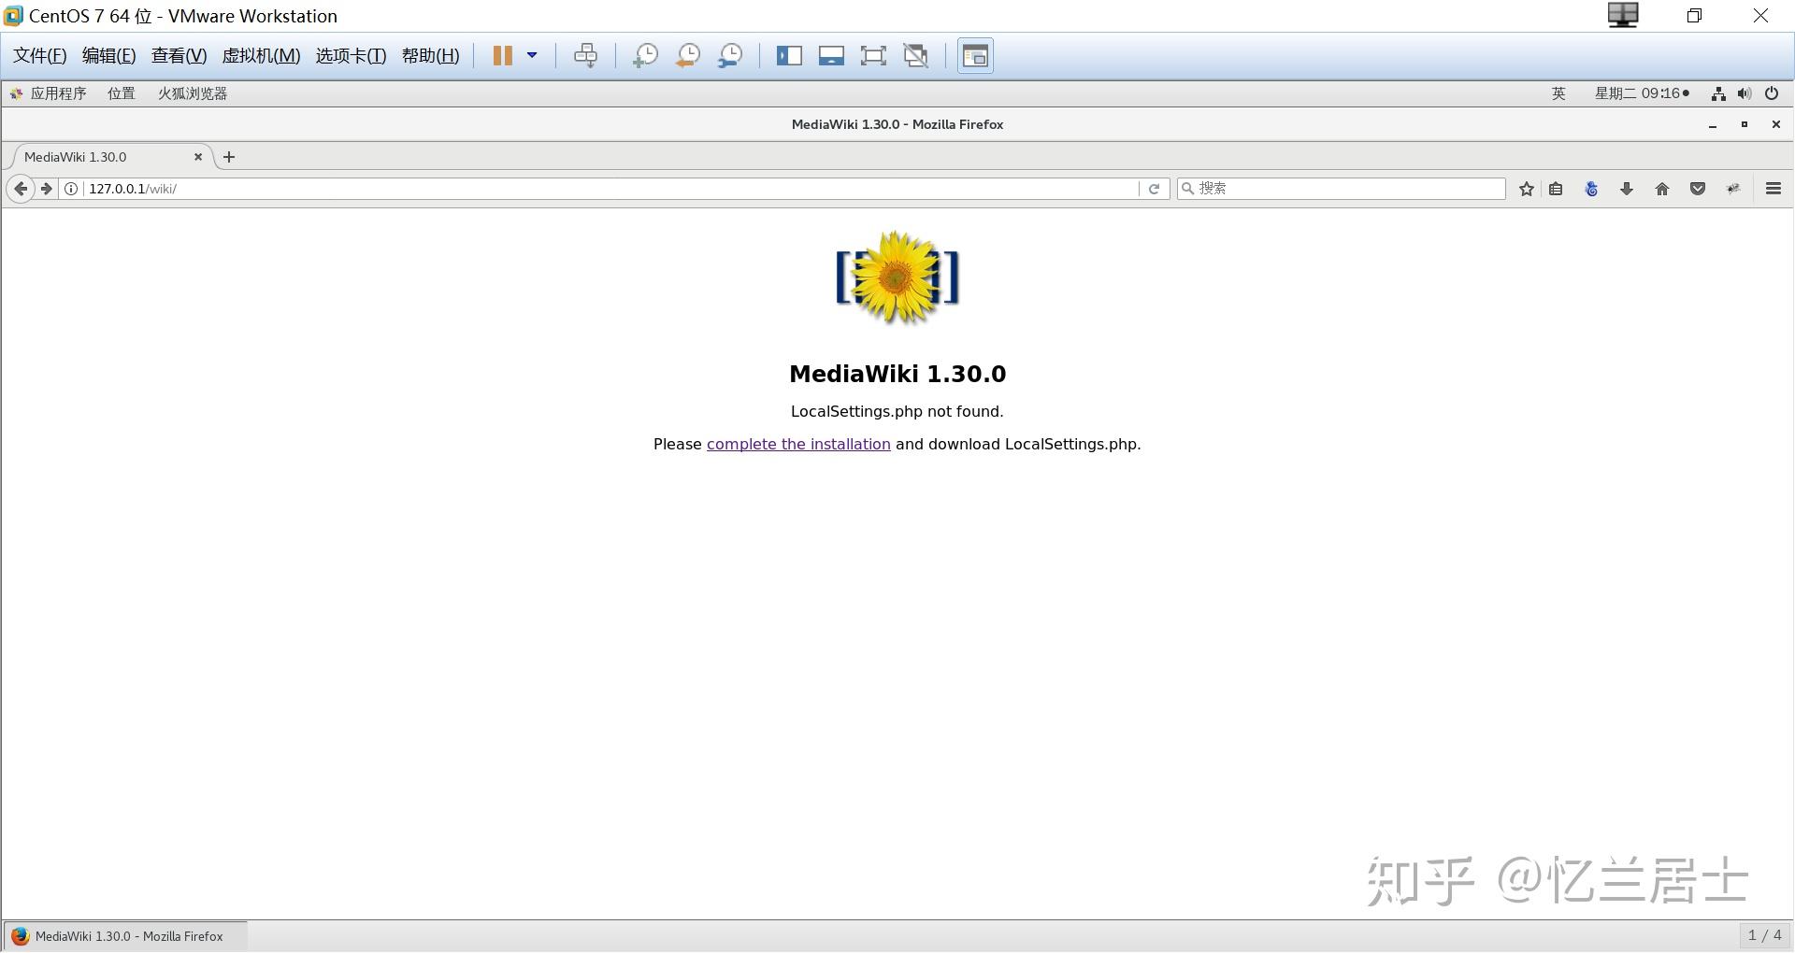This screenshot has width=1795, height=953.
Task: Take a snapshot of the virtual machine
Action: point(644,55)
